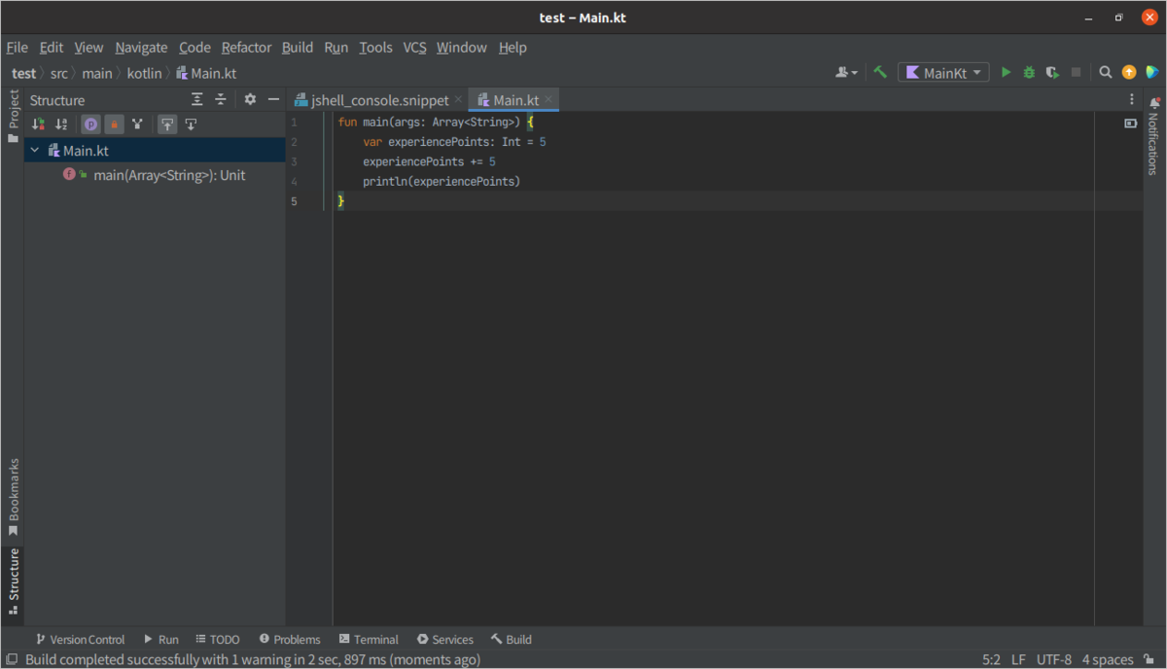Change UTF-8 file encoding in status bar
This screenshot has height=669, width=1167.
click(1054, 659)
